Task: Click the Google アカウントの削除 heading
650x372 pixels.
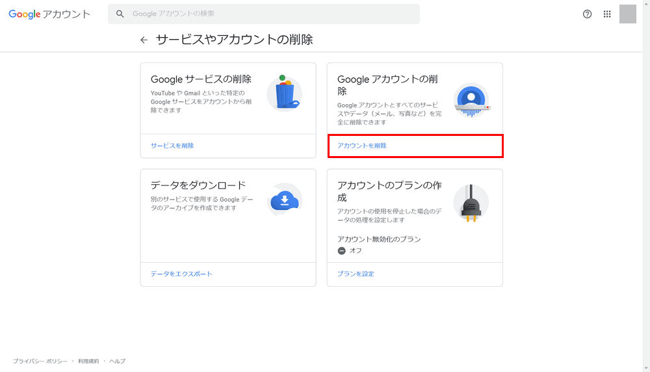Action: click(x=387, y=85)
